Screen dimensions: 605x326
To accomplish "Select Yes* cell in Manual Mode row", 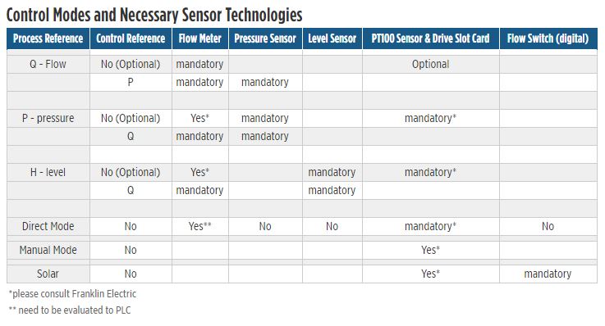I will (431, 250).
